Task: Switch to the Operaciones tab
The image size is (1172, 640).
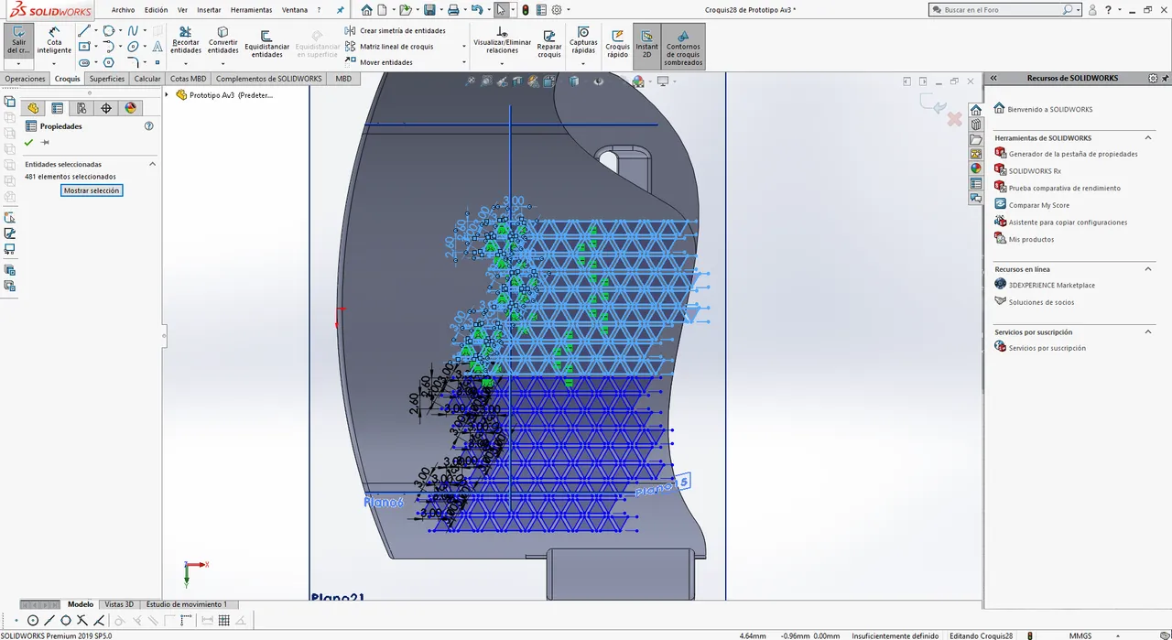Action: (25, 79)
